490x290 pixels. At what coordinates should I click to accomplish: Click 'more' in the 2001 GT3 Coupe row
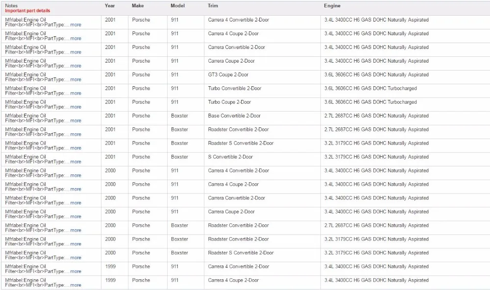[x=75, y=80]
